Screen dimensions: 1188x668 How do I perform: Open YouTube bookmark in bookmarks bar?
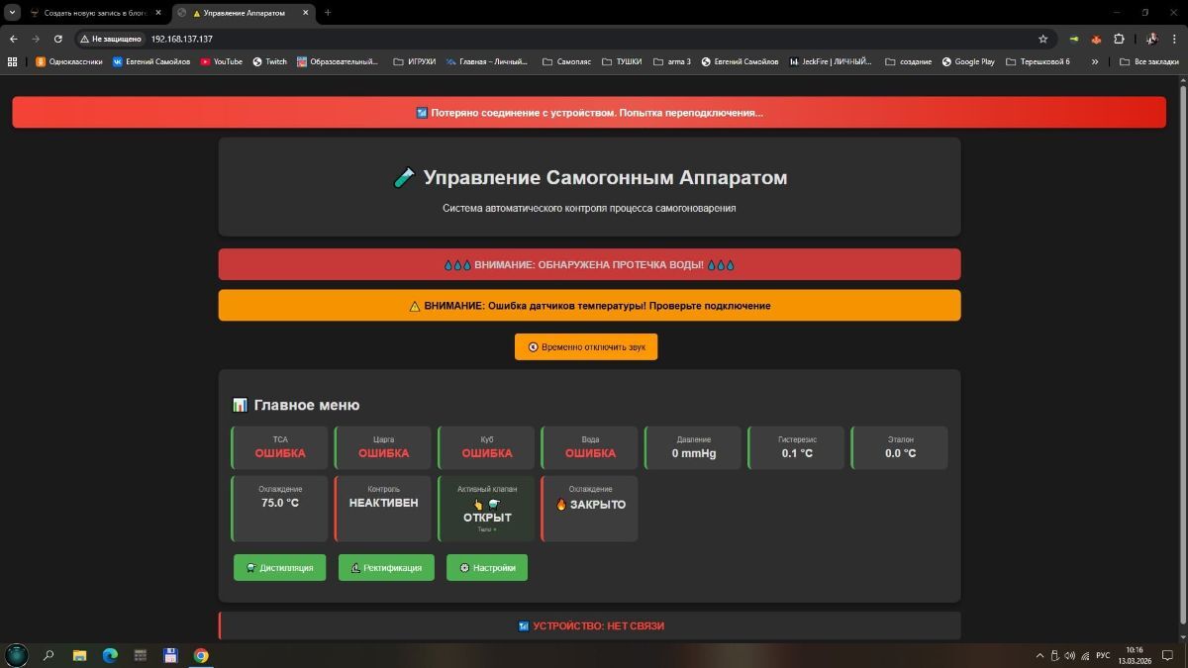coord(221,61)
